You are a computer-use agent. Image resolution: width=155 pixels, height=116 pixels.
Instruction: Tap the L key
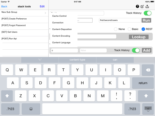coord(124,83)
